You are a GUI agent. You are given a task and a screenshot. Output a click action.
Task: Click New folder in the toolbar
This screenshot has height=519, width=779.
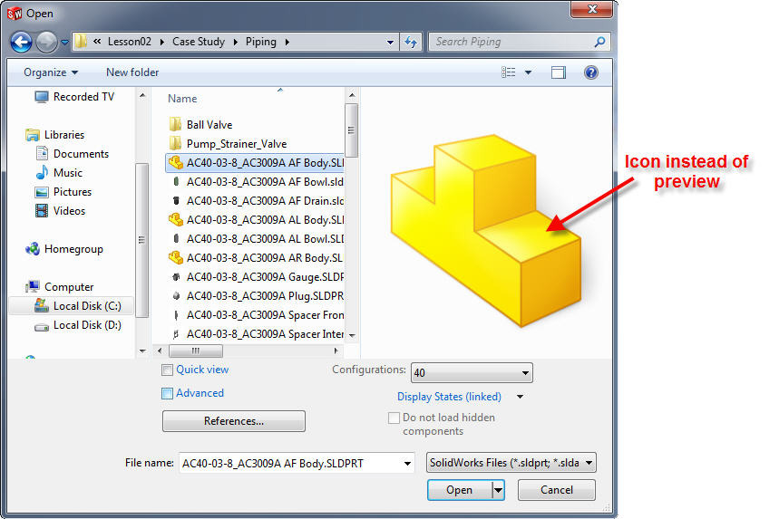click(132, 72)
